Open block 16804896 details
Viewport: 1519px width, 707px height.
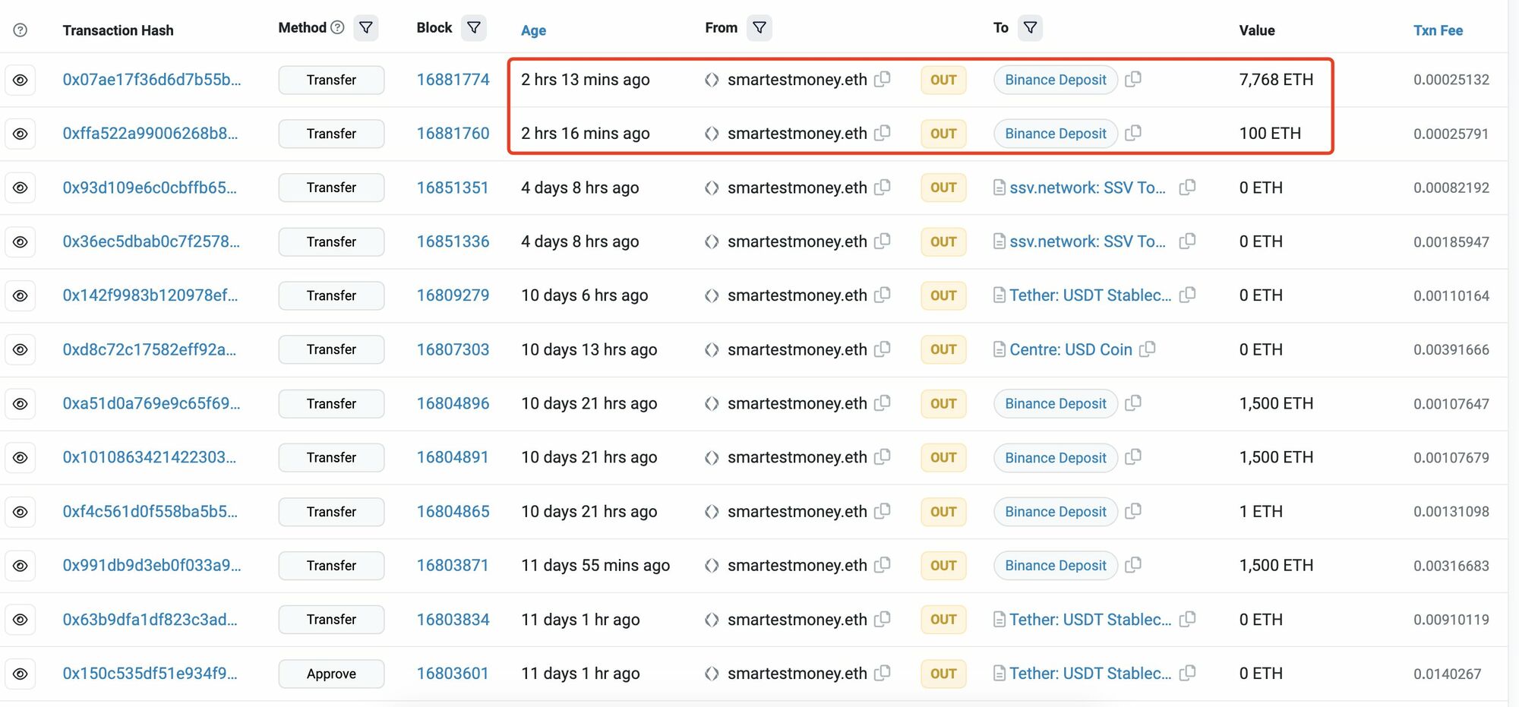[453, 403]
